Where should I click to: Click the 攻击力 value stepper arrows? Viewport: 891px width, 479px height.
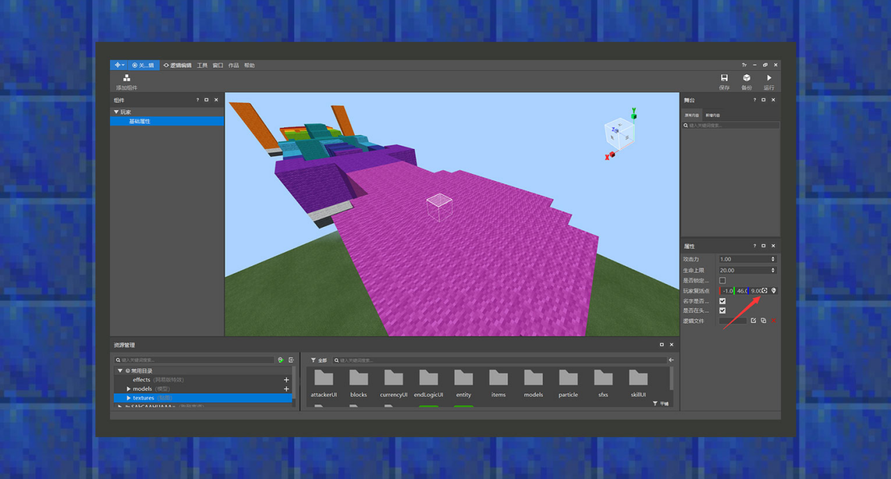pyautogui.click(x=773, y=260)
